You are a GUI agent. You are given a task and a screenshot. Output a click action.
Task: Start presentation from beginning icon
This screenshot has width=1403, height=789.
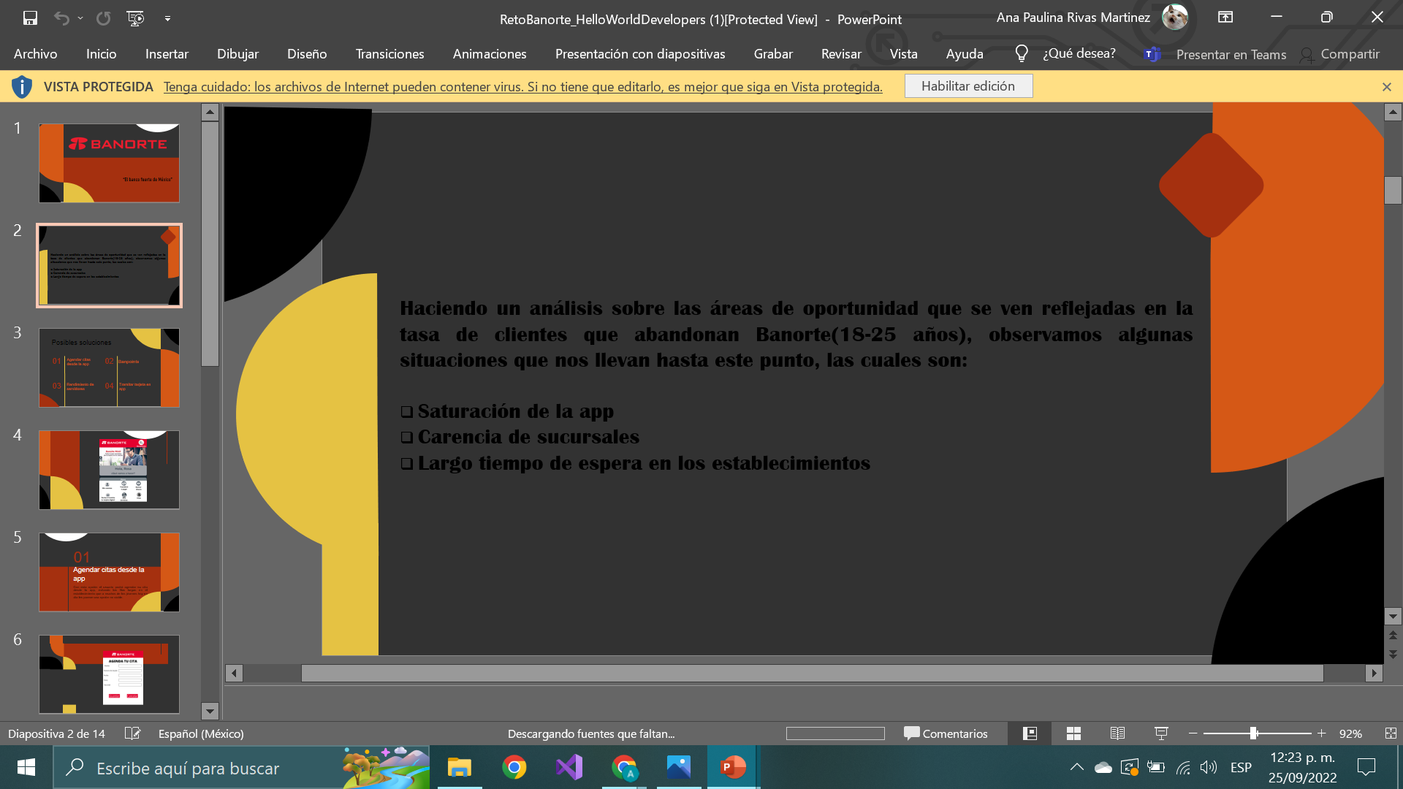[135, 18]
